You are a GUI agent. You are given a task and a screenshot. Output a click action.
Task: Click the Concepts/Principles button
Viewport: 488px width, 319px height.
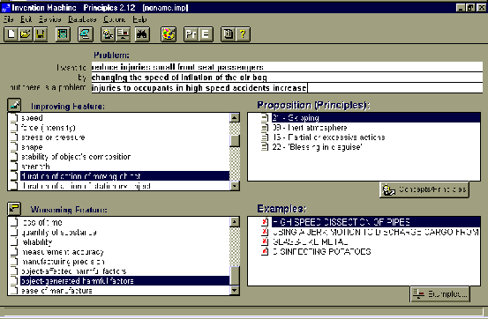tap(424, 189)
